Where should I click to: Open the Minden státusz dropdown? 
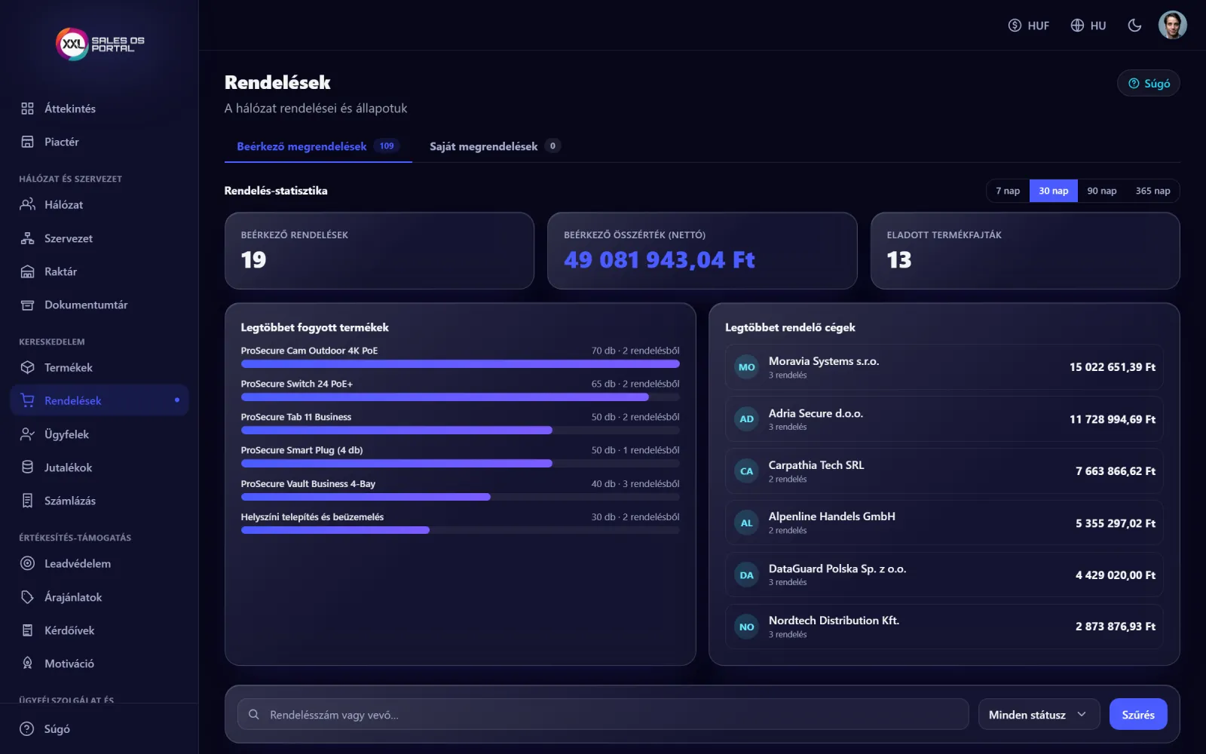coord(1039,714)
